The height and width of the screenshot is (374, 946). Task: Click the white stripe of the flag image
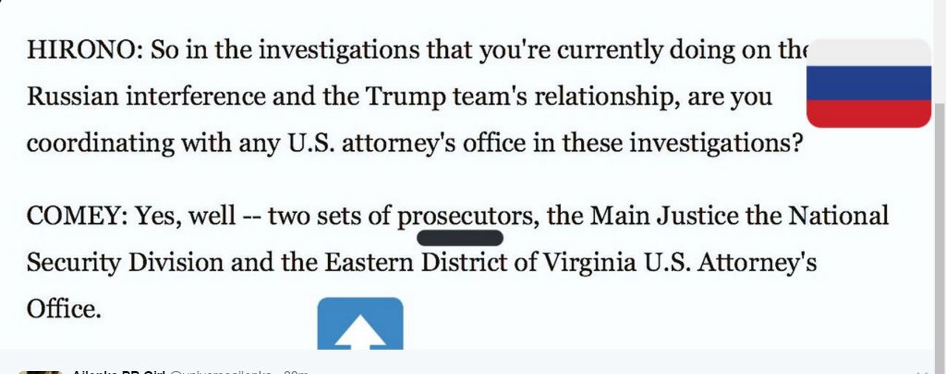point(868,52)
